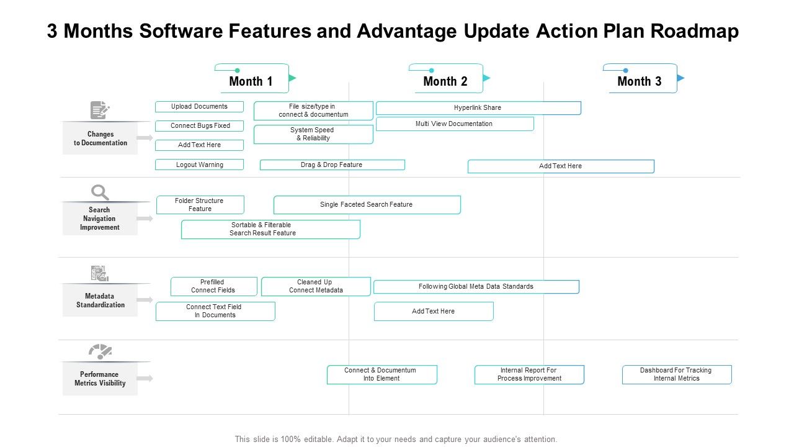794x447 pixels.
Task: Click the Add Text Here bar beside Drag & Drop
Action: (x=561, y=166)
